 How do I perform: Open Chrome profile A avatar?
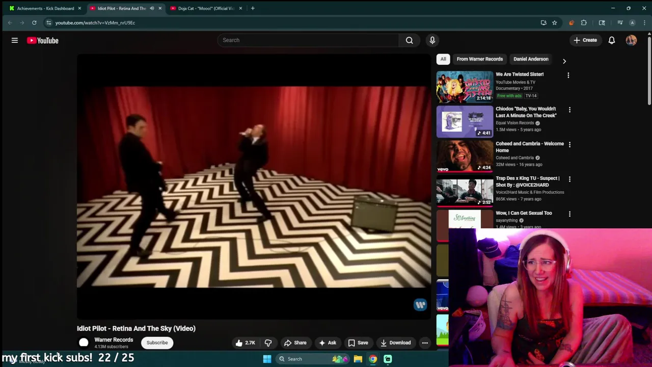632,22
